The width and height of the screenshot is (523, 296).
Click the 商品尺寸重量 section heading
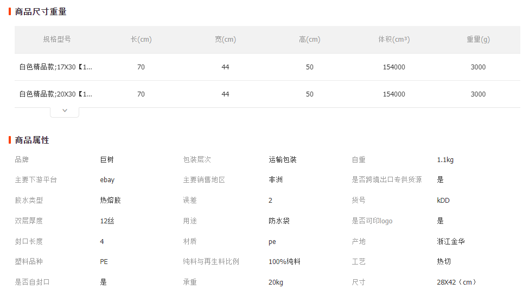click(x=41, y=11)
